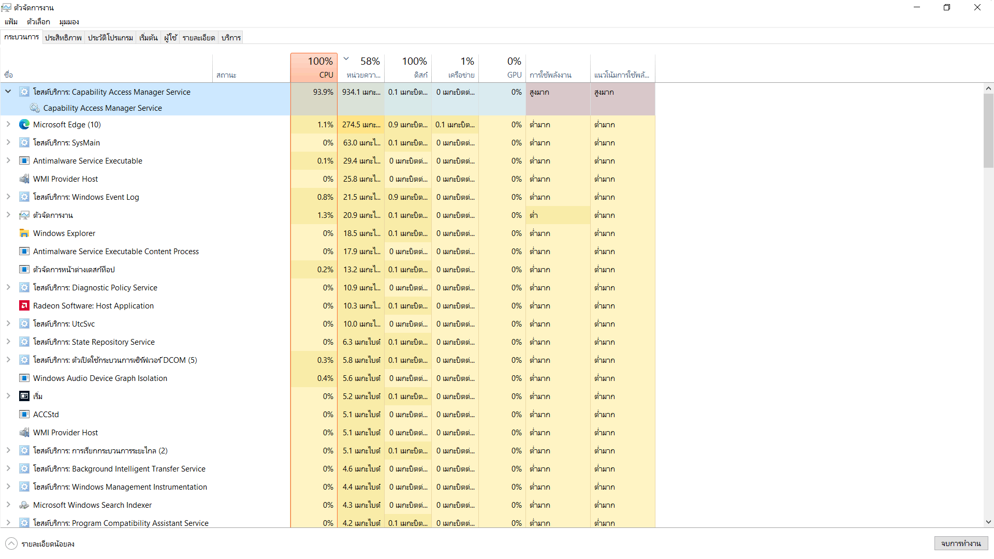The width and height of the screenshot is (994, 559).
Task: Expand the Microsoft Edge (10) process group
Action: (8, 124)
